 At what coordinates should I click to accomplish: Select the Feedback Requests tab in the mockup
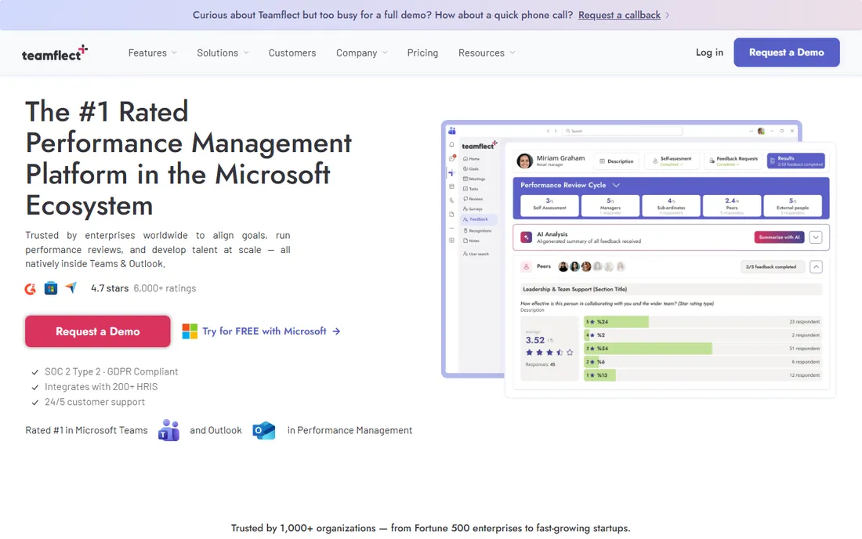pos(733,161)
